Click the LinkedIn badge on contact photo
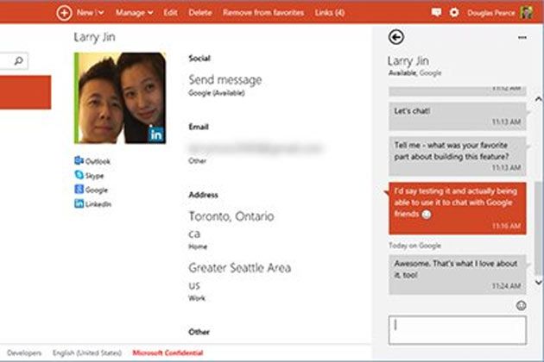 pyautogui.click(x=155, y=134)
